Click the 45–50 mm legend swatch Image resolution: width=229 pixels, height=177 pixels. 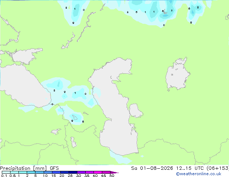(x=106, y=172)
